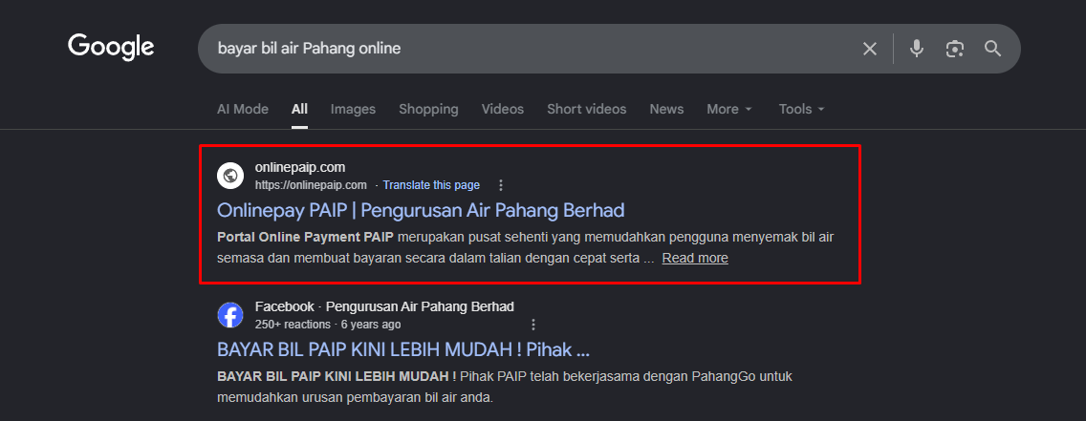Switch to AI Mode tab
The width and height of the screenshot is (1086, 421).
point(243,109)
